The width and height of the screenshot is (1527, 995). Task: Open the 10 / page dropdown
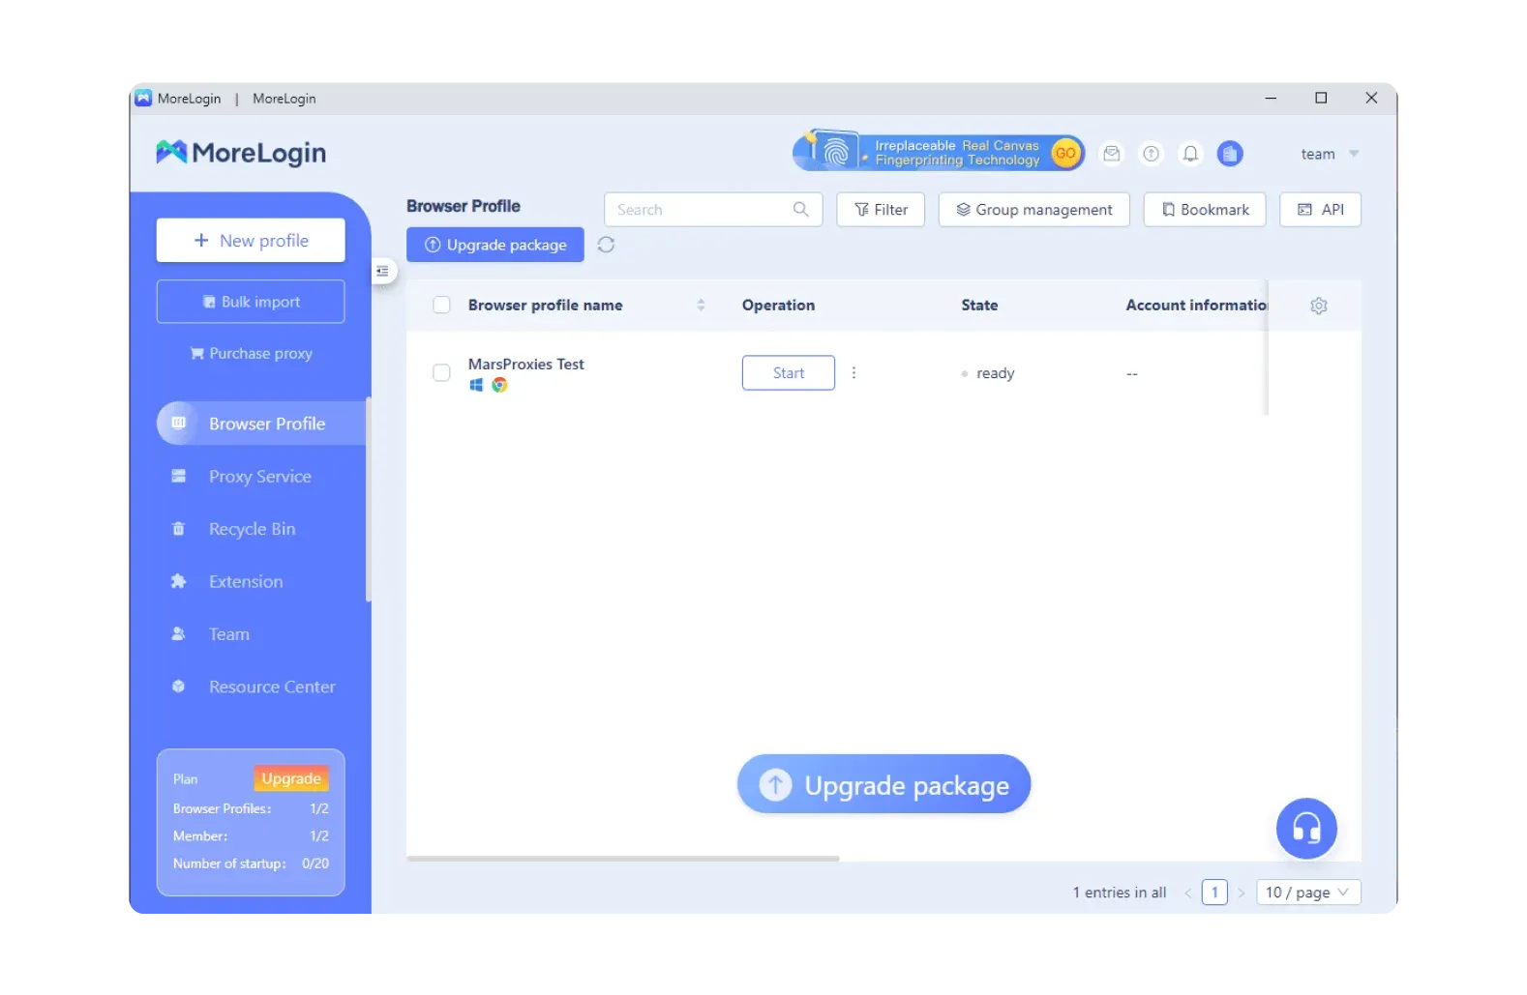[1307, 893]
